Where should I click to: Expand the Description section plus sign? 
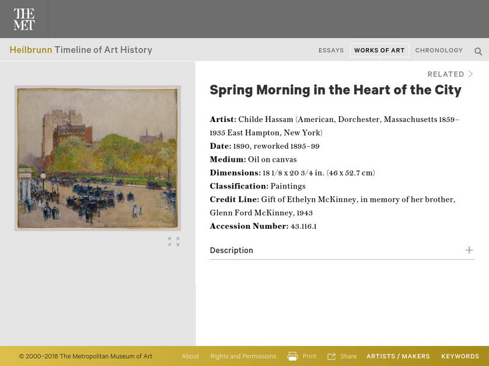[x=469, y=250]
